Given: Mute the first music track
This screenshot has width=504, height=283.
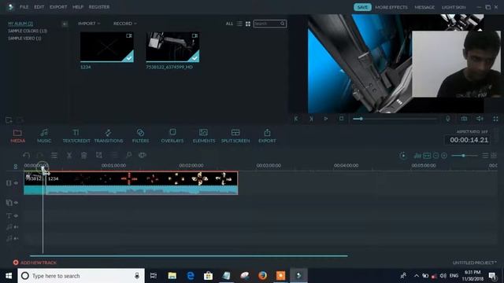Looking at the screenshot, I should pyautogui.click(x=16, y=227).
